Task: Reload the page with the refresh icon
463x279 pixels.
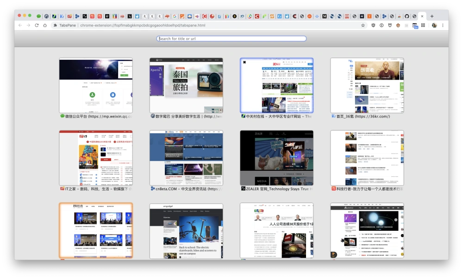Action: [37, 25]
